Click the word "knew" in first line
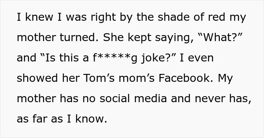Image resolution: width=264 pixels, height=138 pixels. point(39,17)
